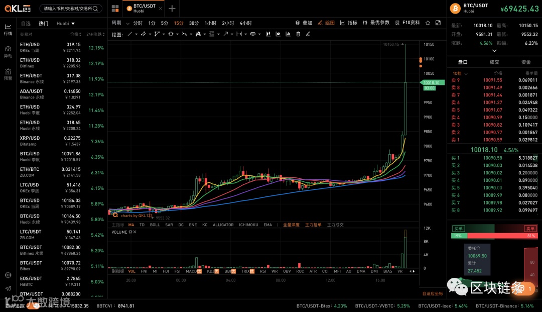Open the line tool dropdown arrow
The image size is (542, 312).
tap(136, 34)
